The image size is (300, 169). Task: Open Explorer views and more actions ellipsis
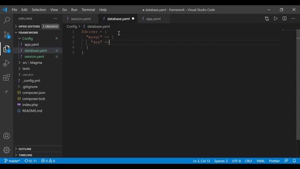(55, 19)
